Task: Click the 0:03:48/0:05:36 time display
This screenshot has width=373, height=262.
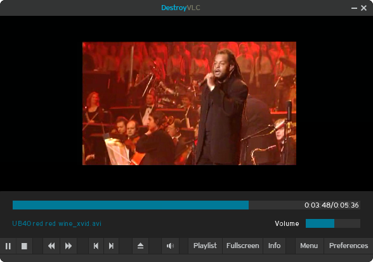Action: click(331, 205)
